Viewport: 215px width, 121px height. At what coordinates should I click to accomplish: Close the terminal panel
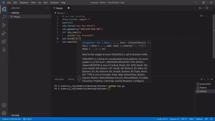pos(212,79)
